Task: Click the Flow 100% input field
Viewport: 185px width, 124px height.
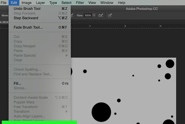Action: click(88, 15)
